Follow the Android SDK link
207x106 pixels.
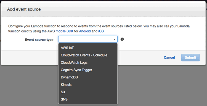click(85, 31)
